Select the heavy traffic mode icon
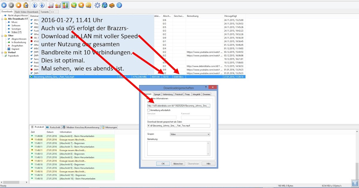The height and width of the screenshot is (188, 359). (65, 5)
